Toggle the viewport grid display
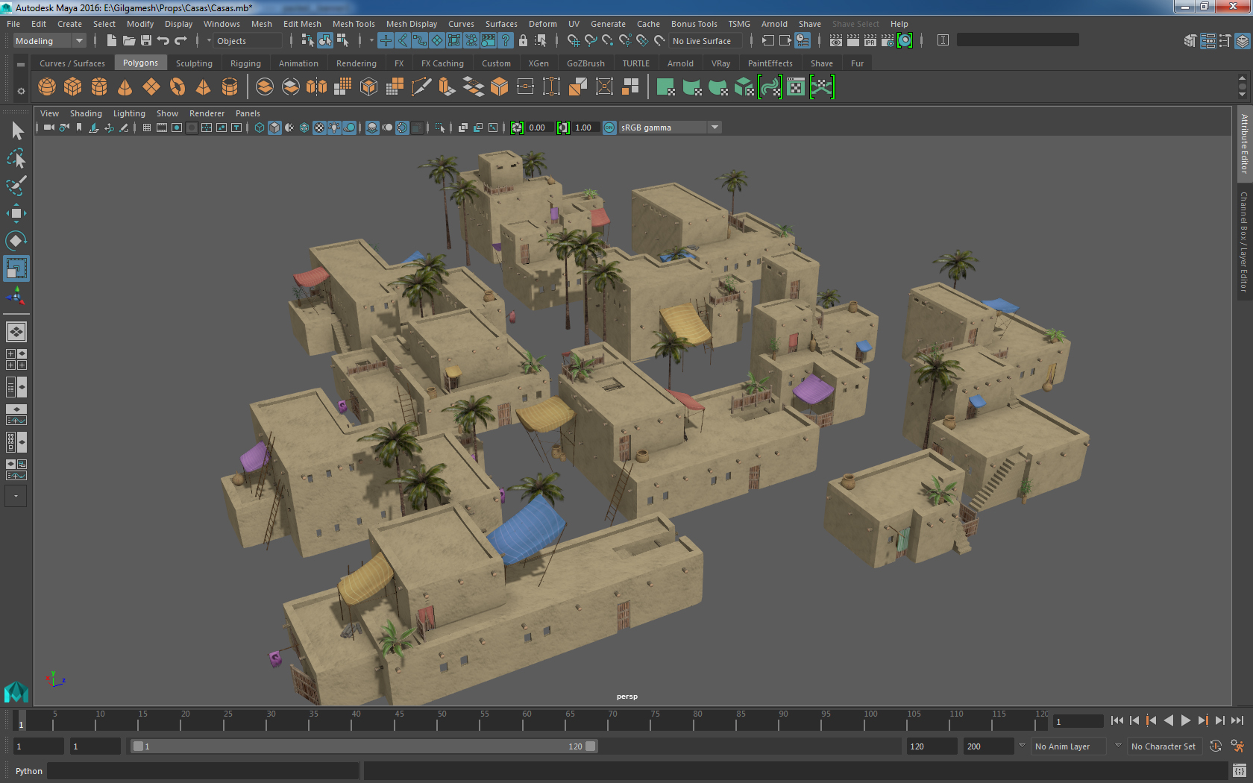The image size is (1253, 783). [x=147, y=128]
